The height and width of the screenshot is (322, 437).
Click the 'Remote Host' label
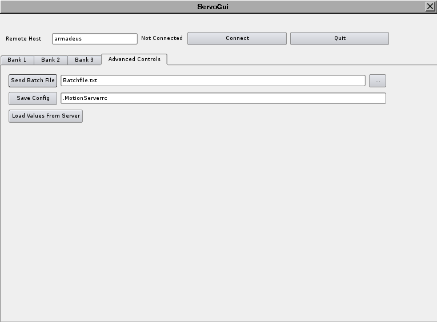pos(23,39)
